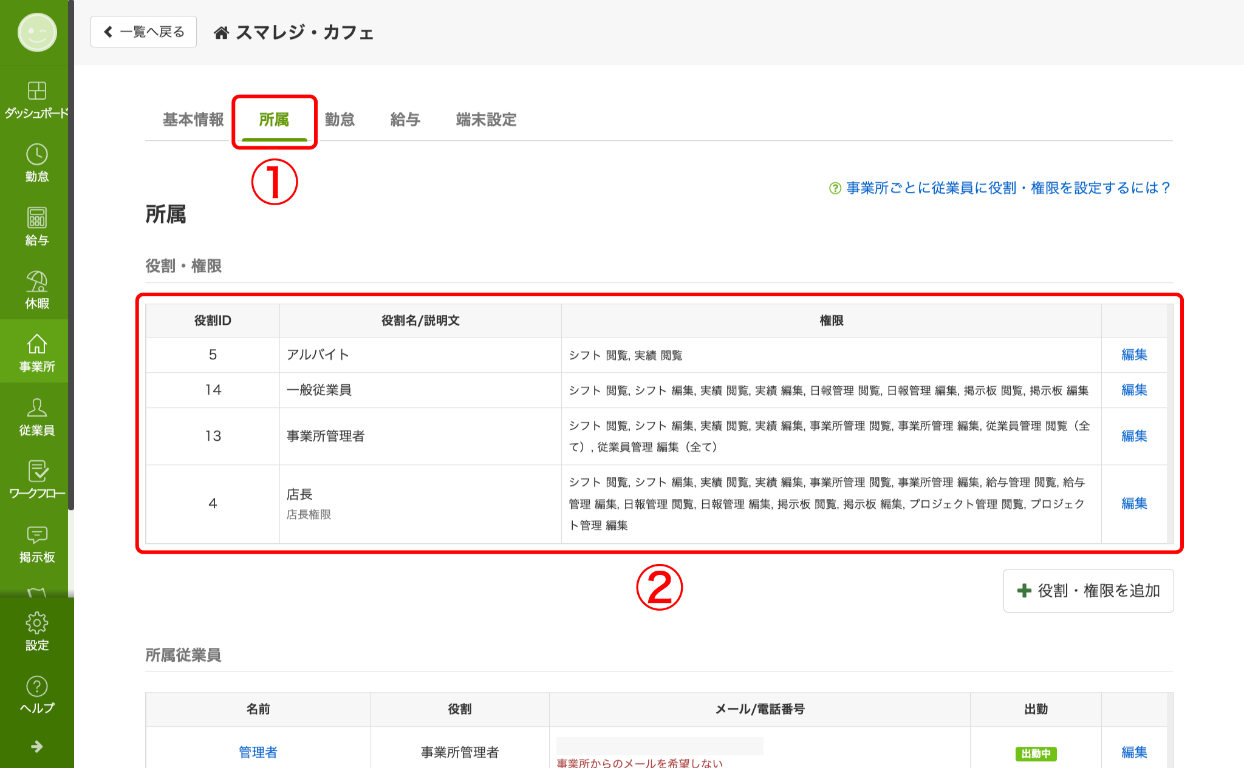Click 編集 for the 店長 role
Screen dimensions: 1244x768
(x=1133, y=503)
